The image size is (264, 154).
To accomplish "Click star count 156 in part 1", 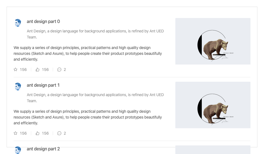I will (x=23, y=133).
